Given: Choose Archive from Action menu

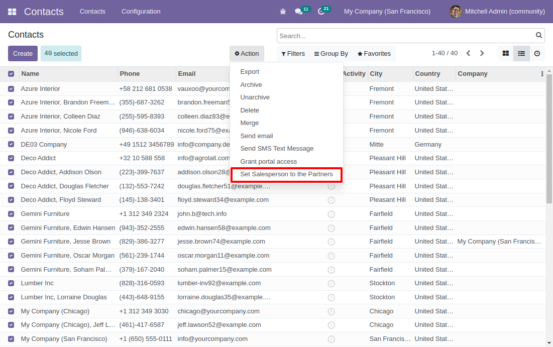Looking at the screenshot, I should coord(251,85).
